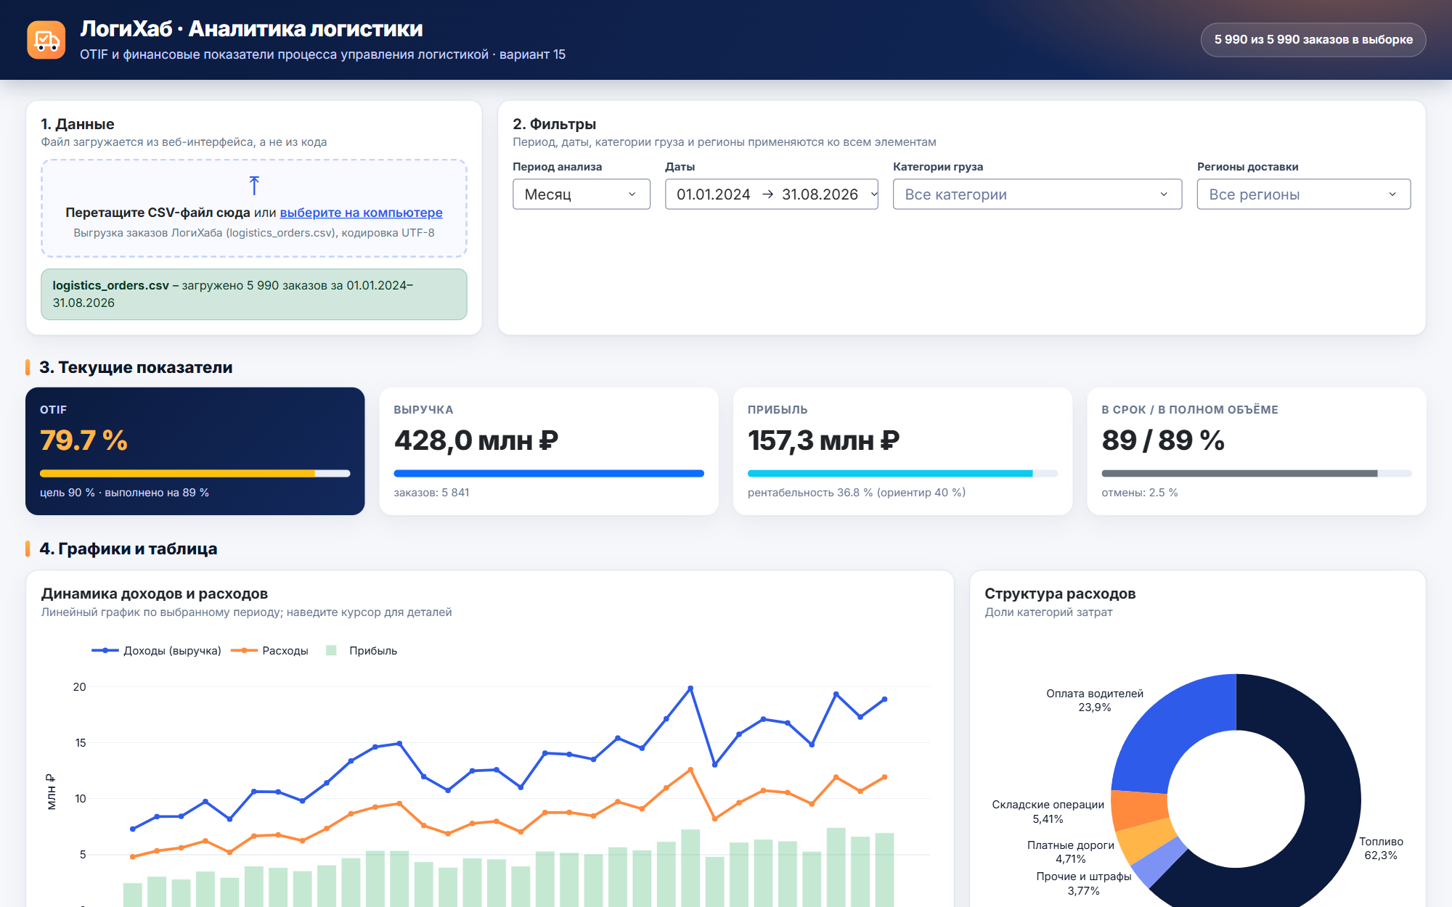
Task: Expand the Все регионы delivery dropdown
Action: click(x=1304, y=194)
